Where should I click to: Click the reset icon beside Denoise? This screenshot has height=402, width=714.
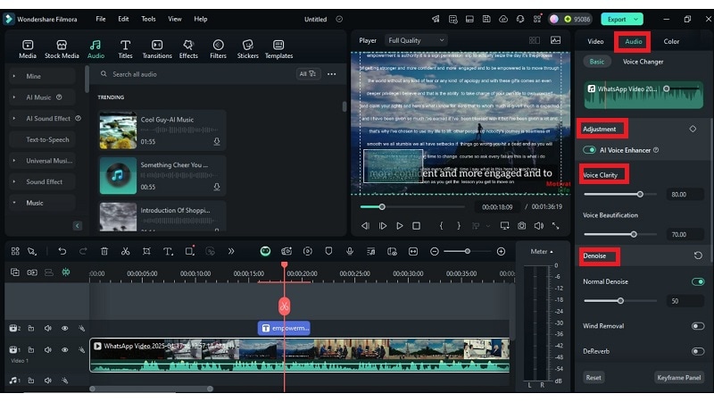coord(698,255)
